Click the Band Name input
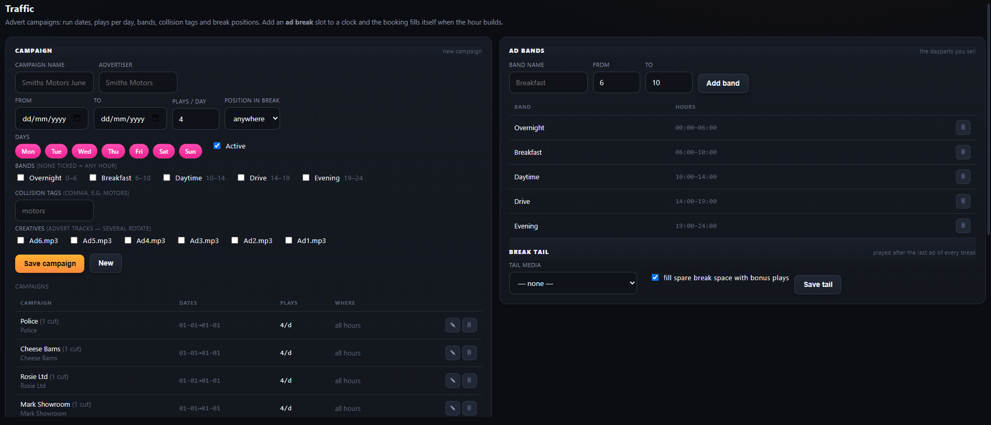Image resolution: width=991 pixels, height=425 pixels. tap(549, 83)
